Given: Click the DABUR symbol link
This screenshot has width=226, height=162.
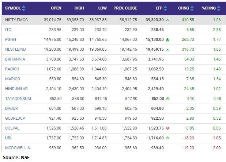Looking at the screenshot, I should [x=11, y=108].
